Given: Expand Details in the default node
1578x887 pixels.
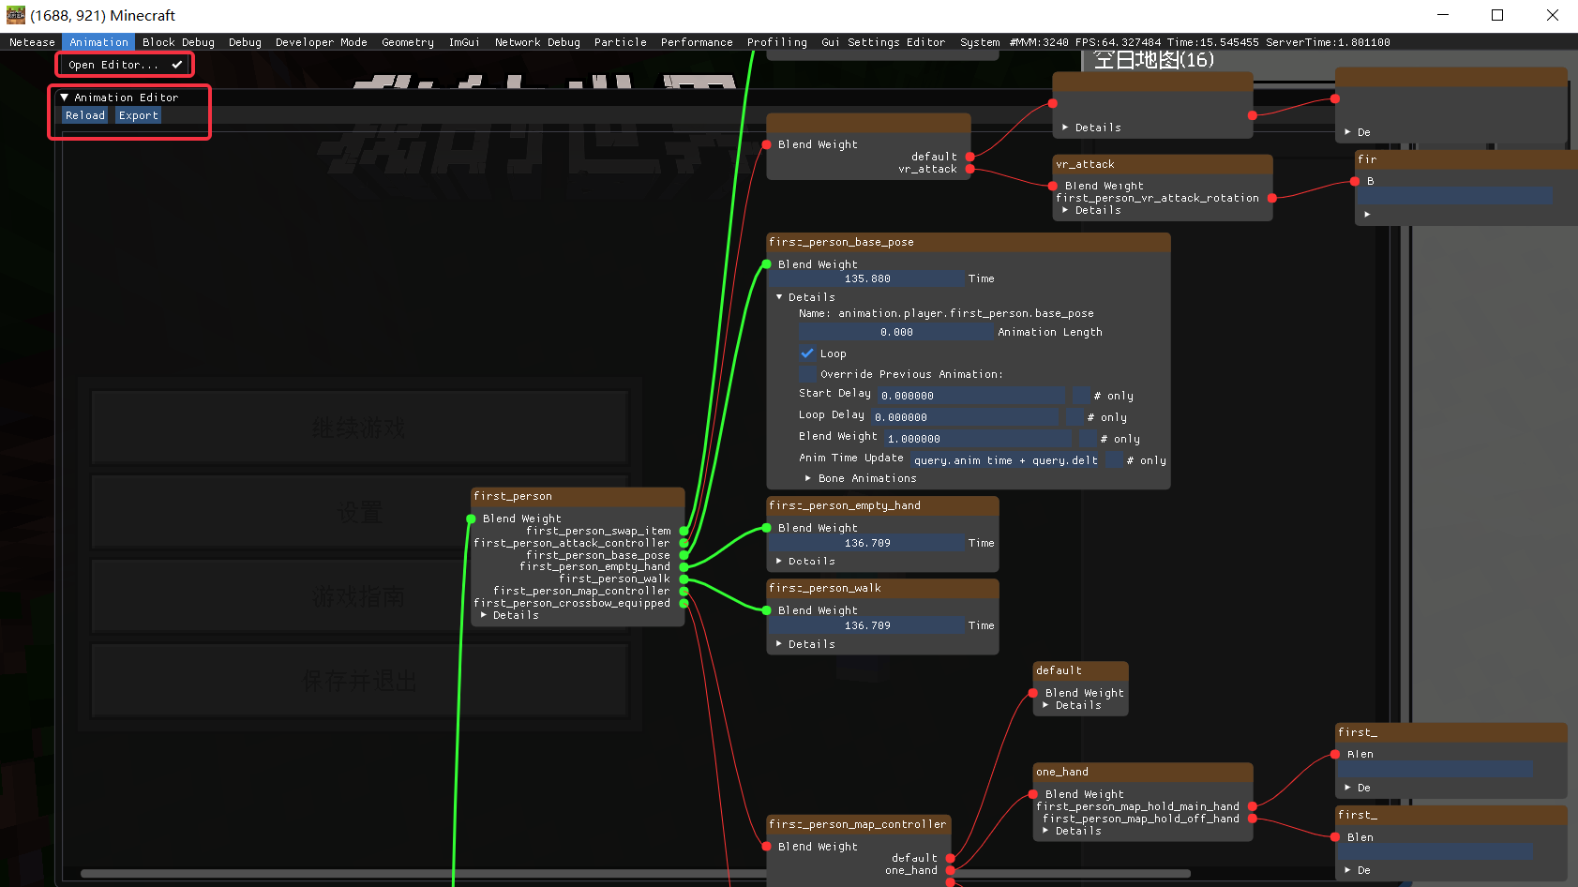Looking at the screenshot, I should pos(1046,705).
